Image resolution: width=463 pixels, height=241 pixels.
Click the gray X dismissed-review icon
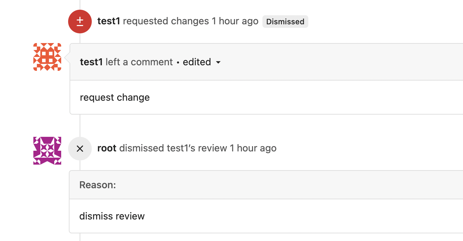pos(80,149)
